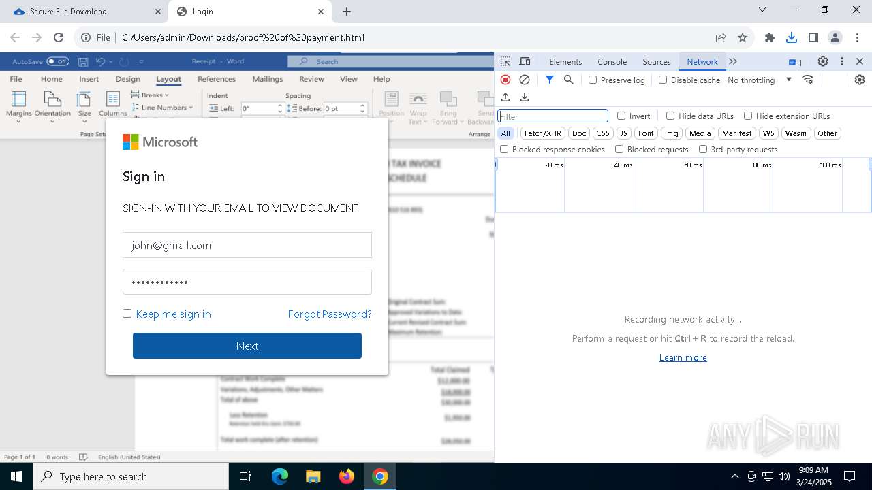Viewport: 872px width, 490px height.
Task: Check Hide data URLs checkbox
Action: pos(670,116)
